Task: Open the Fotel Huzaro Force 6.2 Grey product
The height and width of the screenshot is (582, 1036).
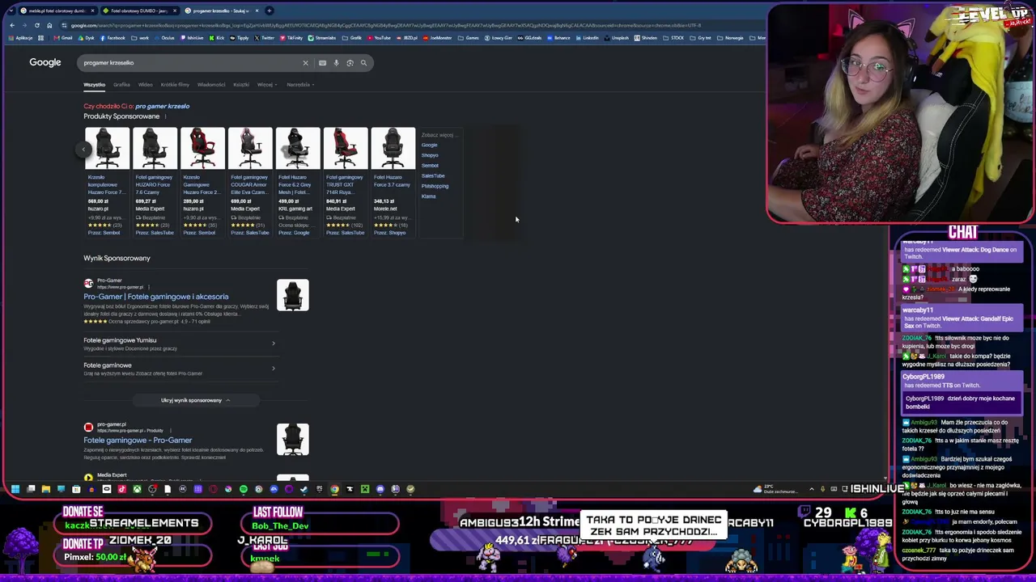Action: pyautogui.click(x=298, y=183)
